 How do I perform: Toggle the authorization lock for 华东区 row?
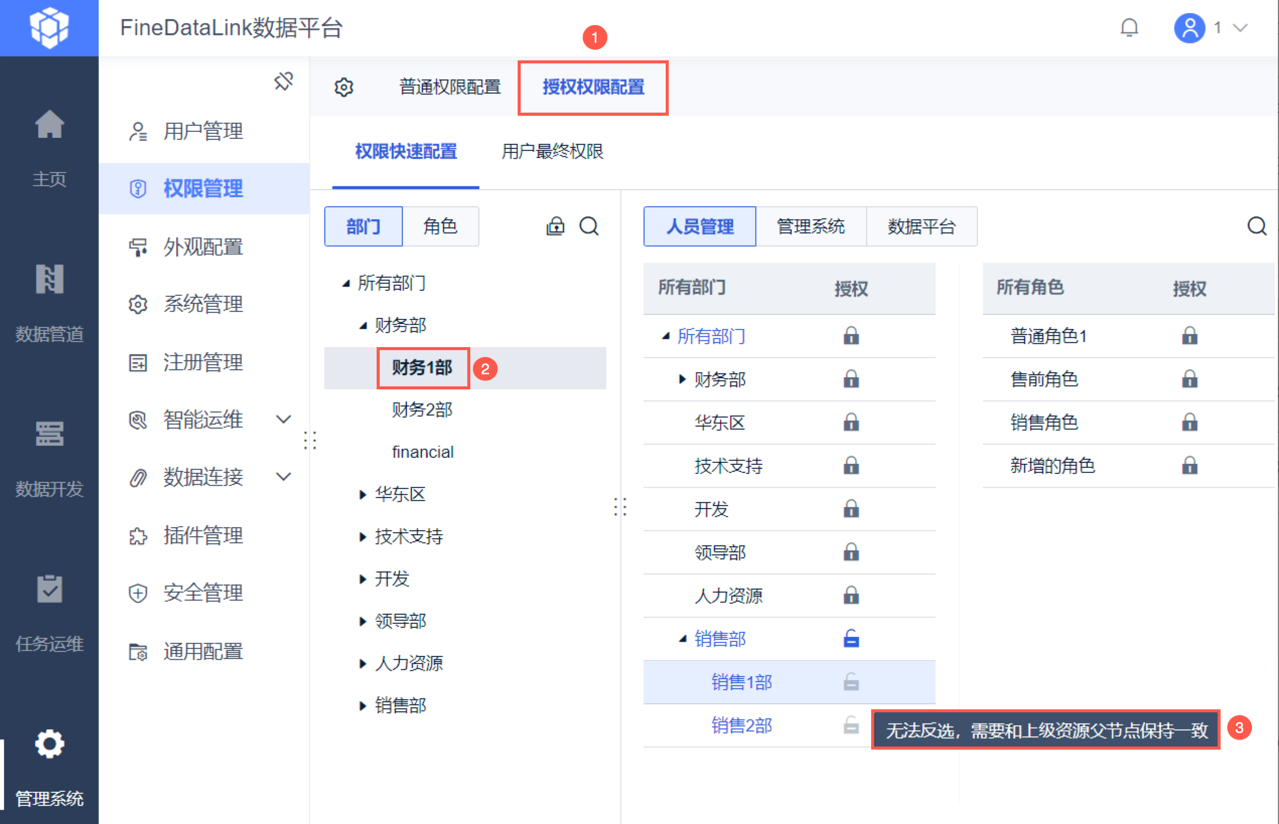[x=850, y=423]
